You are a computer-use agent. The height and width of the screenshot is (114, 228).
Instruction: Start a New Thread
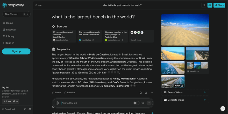click(x=16, y=14)
